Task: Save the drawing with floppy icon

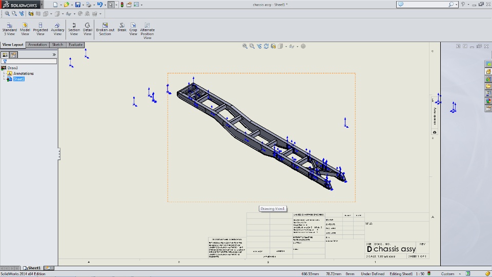Action: [x=77, y=5]
